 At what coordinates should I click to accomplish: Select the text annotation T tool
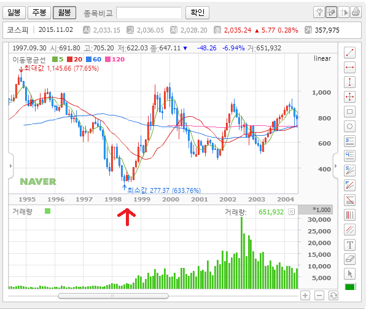tap(349, 244)
